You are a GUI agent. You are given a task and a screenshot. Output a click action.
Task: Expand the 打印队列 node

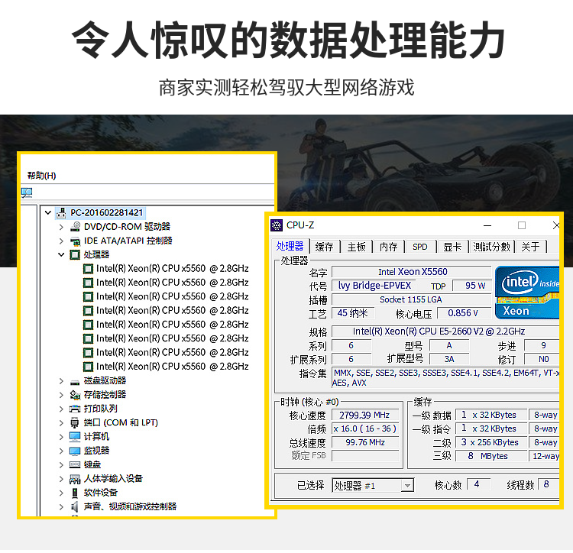pos(61,409)
